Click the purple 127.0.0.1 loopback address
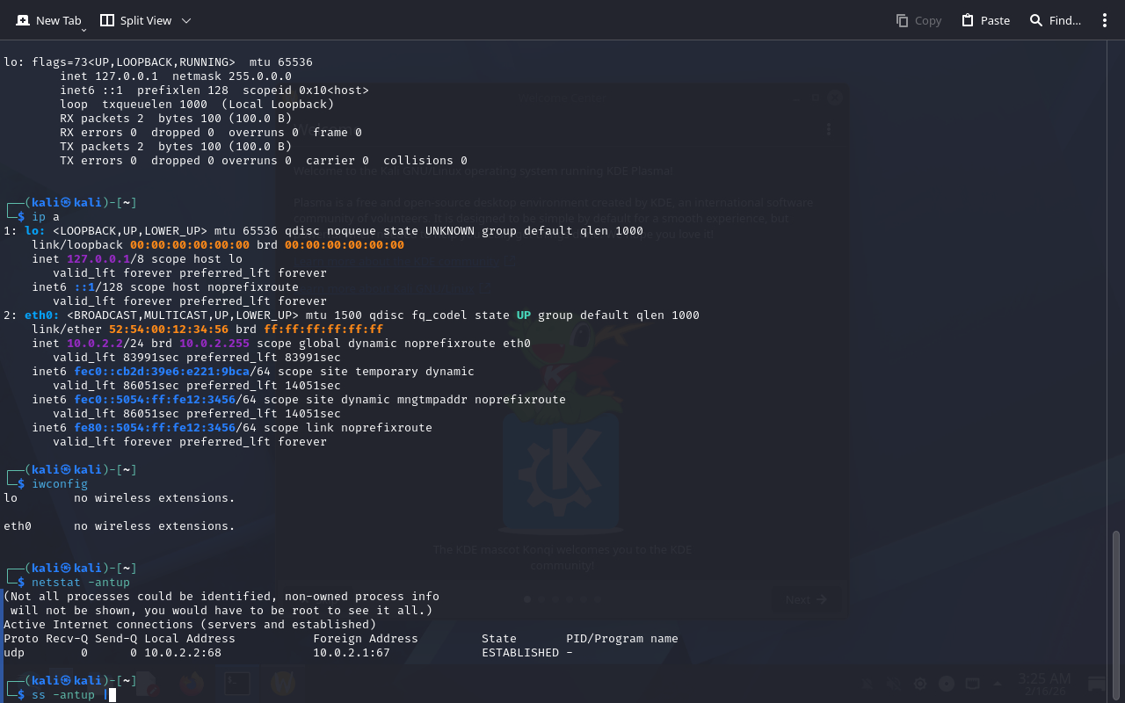This screenshot has height=703, width=1125. 98,259
